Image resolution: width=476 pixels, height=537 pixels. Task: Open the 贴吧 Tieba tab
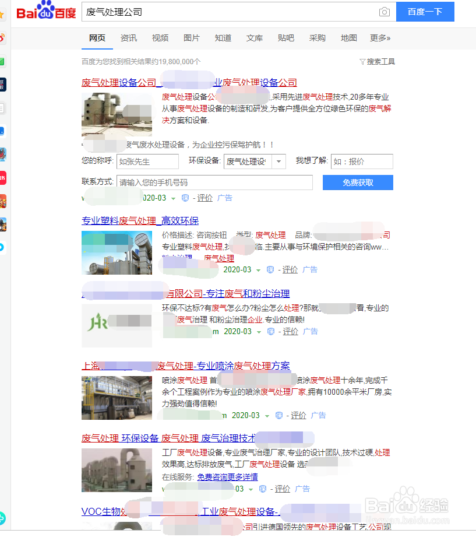285,37
